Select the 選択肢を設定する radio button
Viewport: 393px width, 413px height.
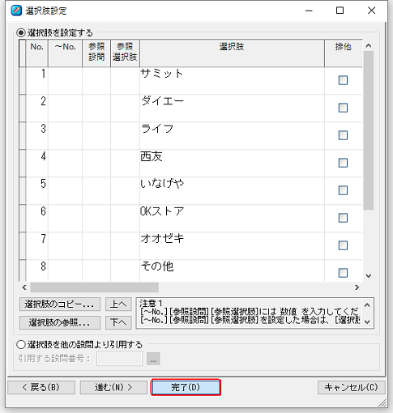pos(21,33)
